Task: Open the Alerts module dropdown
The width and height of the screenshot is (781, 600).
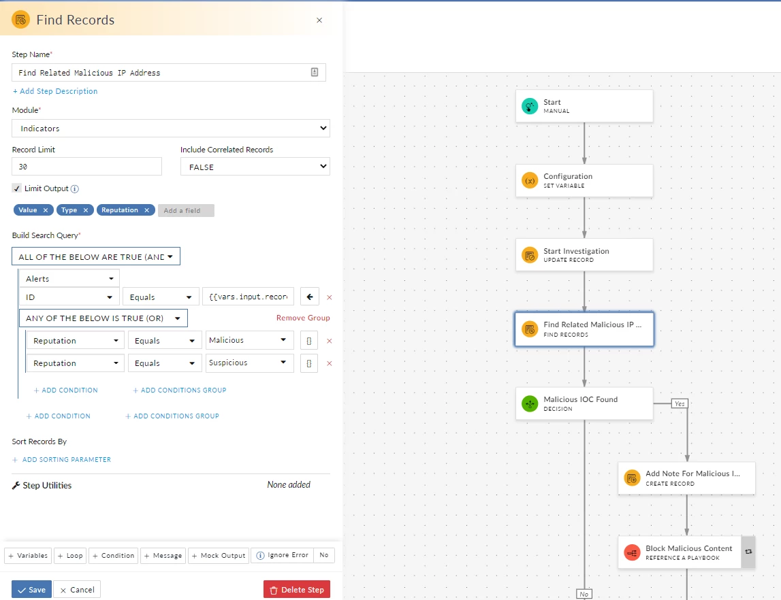Action: click(69, 279)
